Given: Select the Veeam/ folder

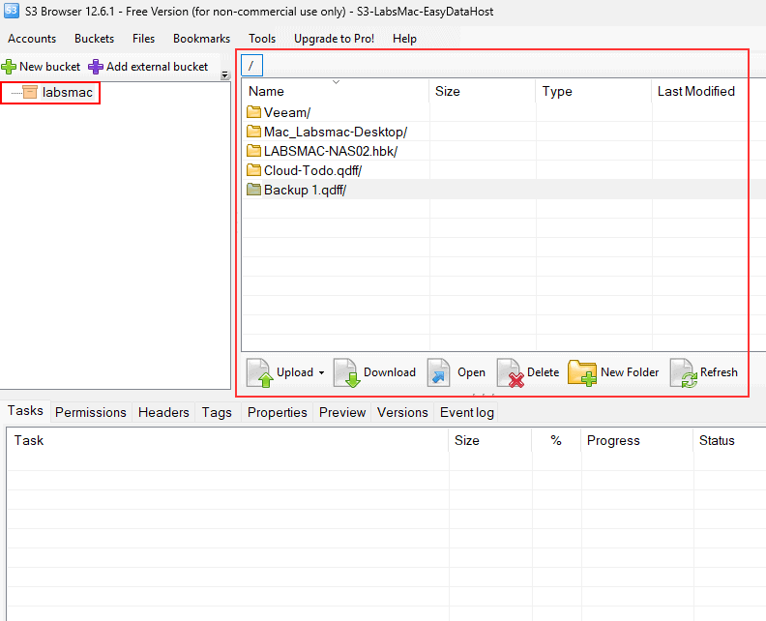Looking at the screenshot, I should coord(286,112).
